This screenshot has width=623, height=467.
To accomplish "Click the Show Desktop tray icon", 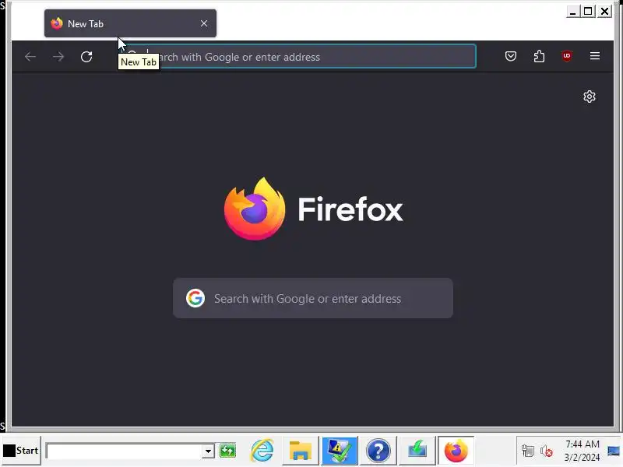I will click(x=614, y=451).
